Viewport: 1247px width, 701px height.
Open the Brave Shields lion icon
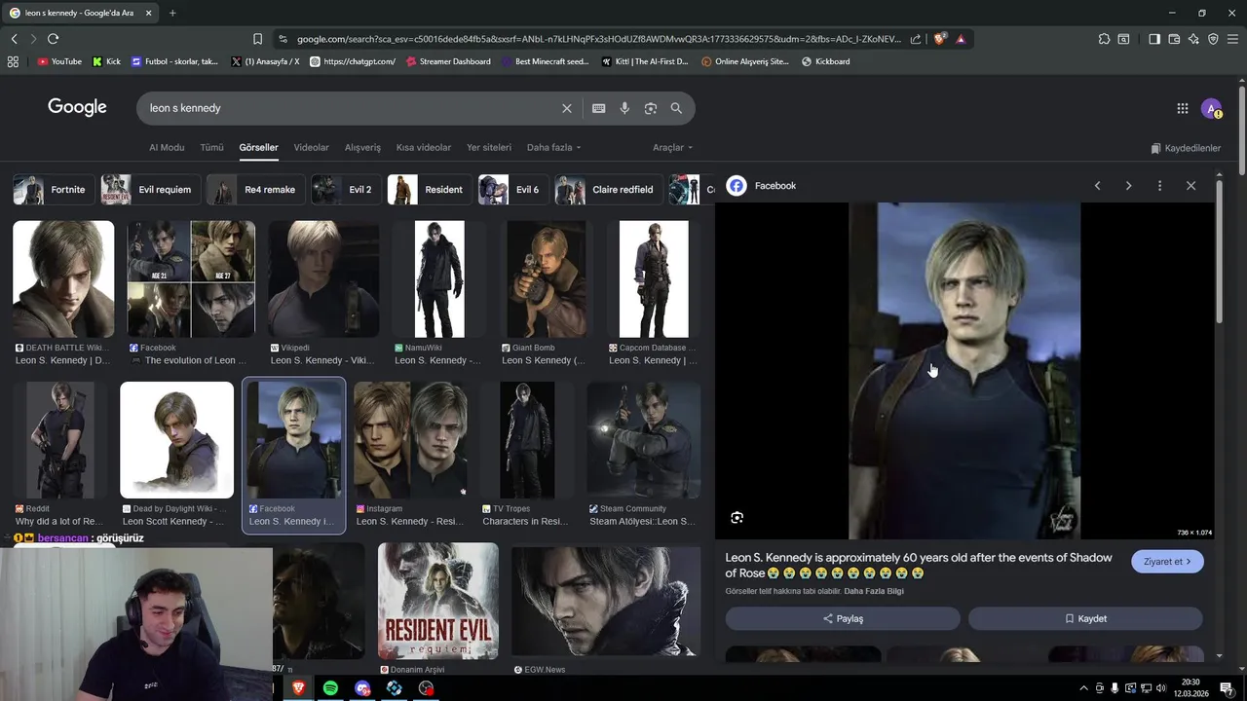(939, 39)
